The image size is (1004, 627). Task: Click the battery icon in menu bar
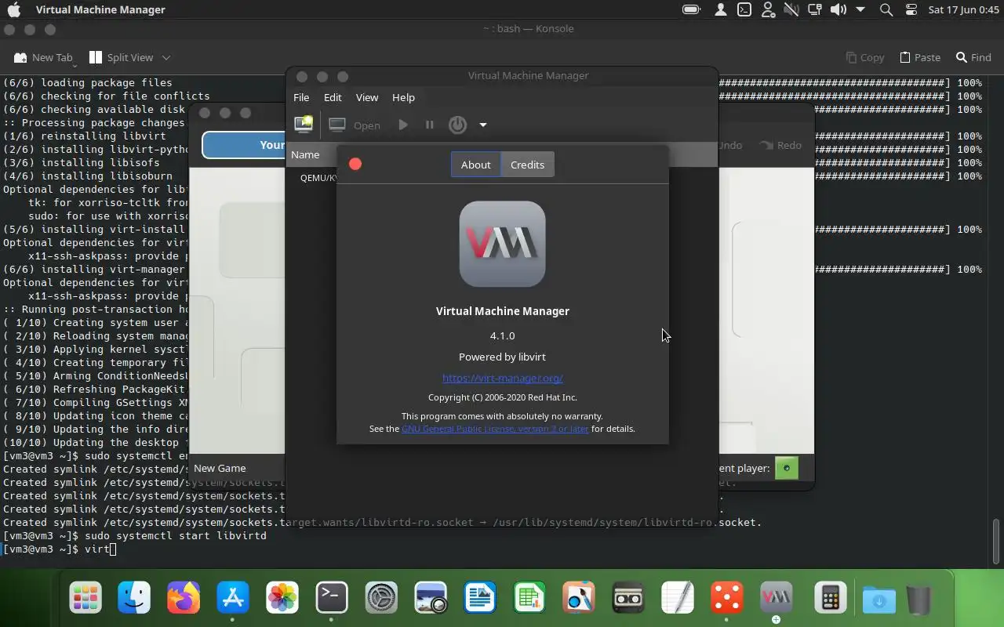pos(691,9)
